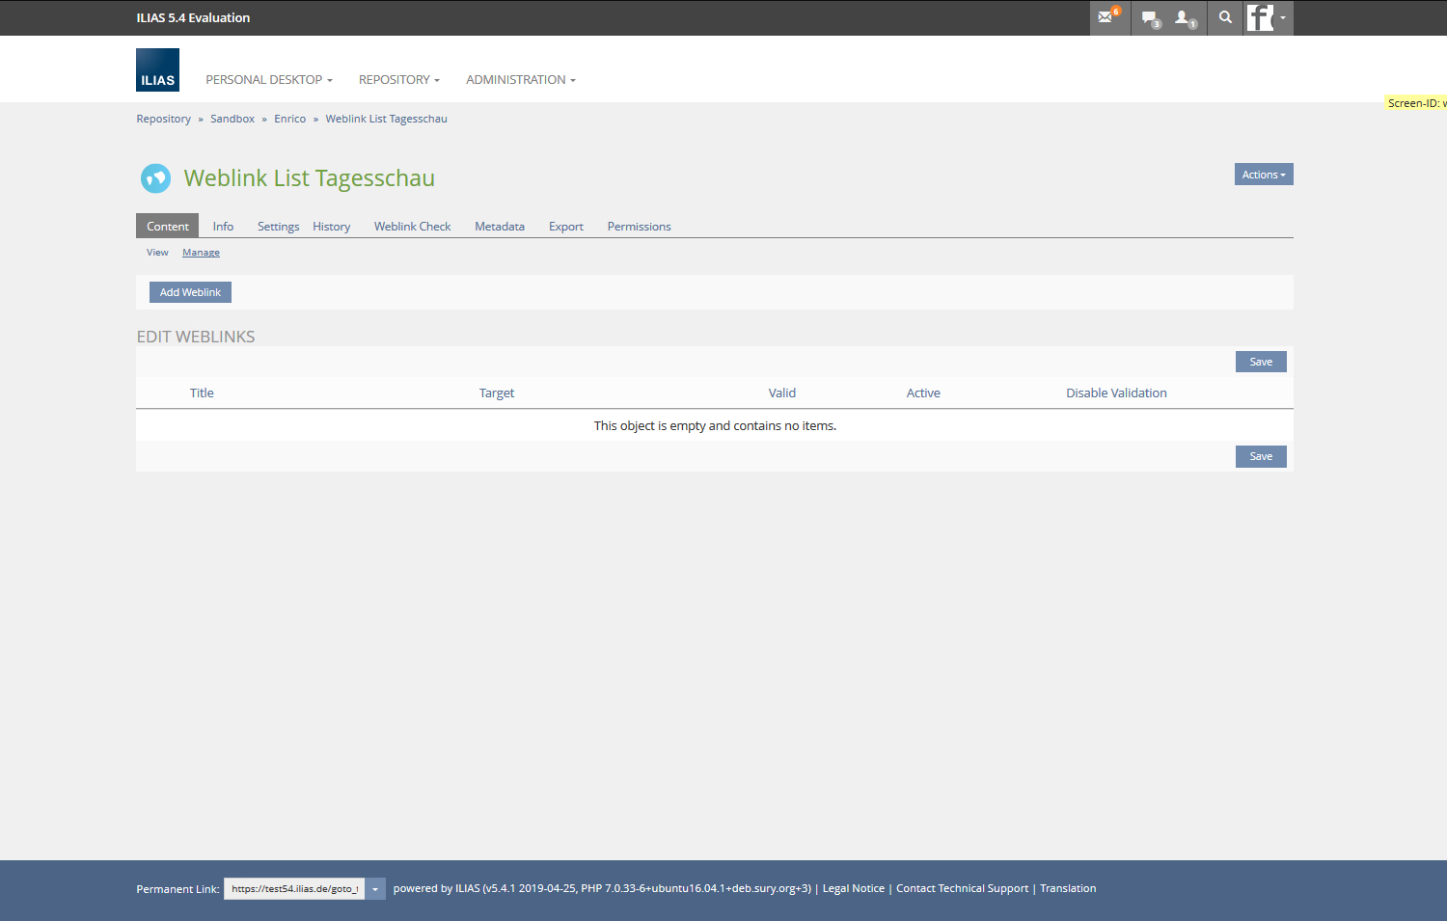Click the 'Permanent Link:' label
Image resolution: width=1447 pixels, height=921 pixels.
pyautogui.click(x=177, y=889)
